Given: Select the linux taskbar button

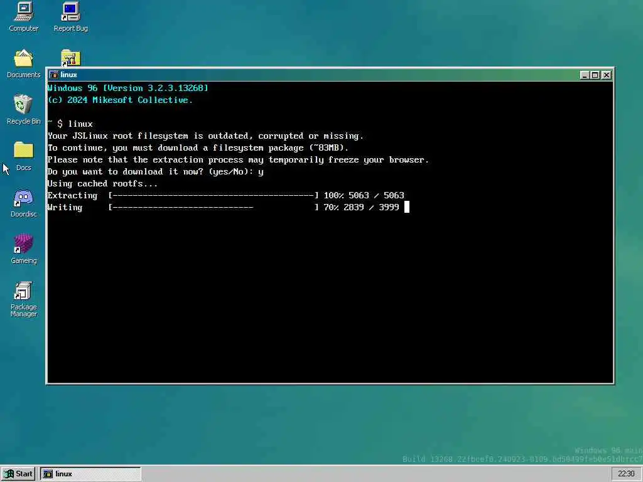Looking at the screenshot, I should pos(90,474).
